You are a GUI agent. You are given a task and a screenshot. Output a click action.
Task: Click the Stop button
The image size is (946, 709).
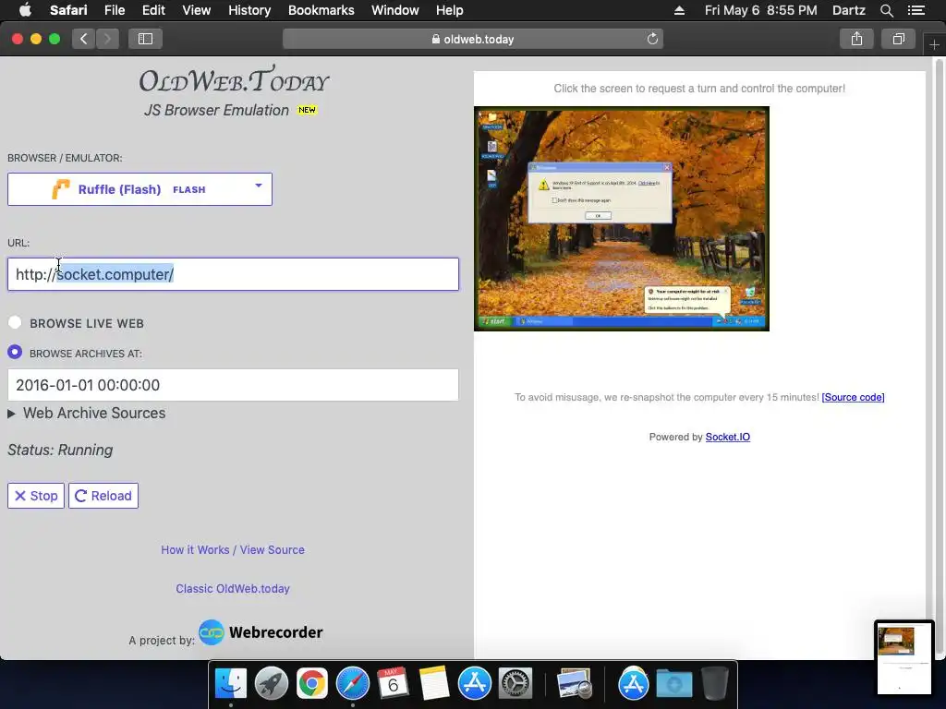click(36, 496)
